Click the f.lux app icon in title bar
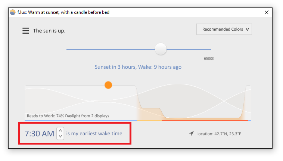Screen dimensions: 283x161 pyautogui.click(x=13, y=12)
